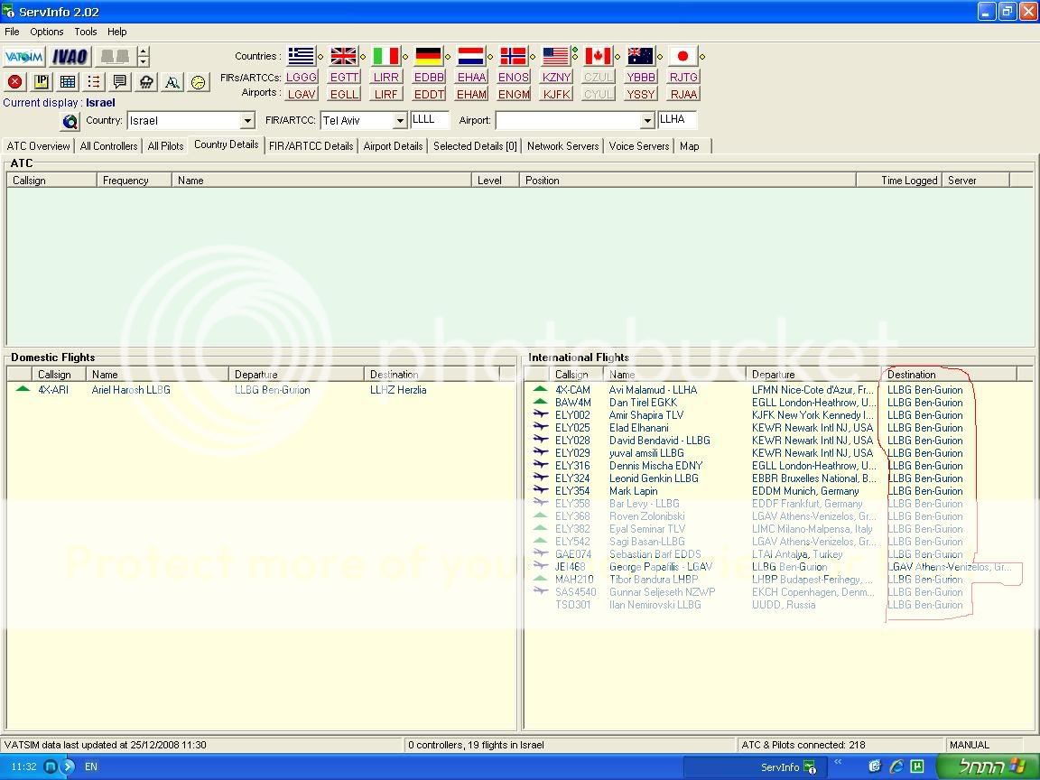Click the KZNY FIR shortcut button
Screen dimensions: 1040x780
click(556, 78)
